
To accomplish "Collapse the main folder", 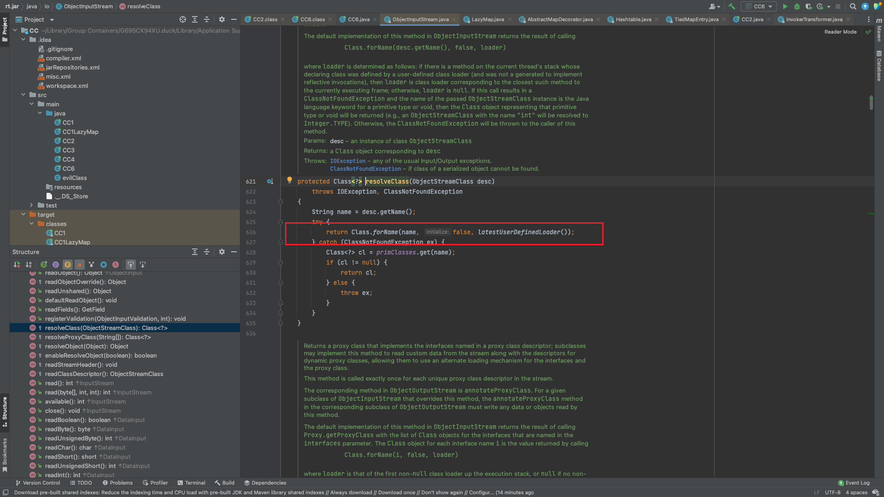I will [x=31, y=104].
